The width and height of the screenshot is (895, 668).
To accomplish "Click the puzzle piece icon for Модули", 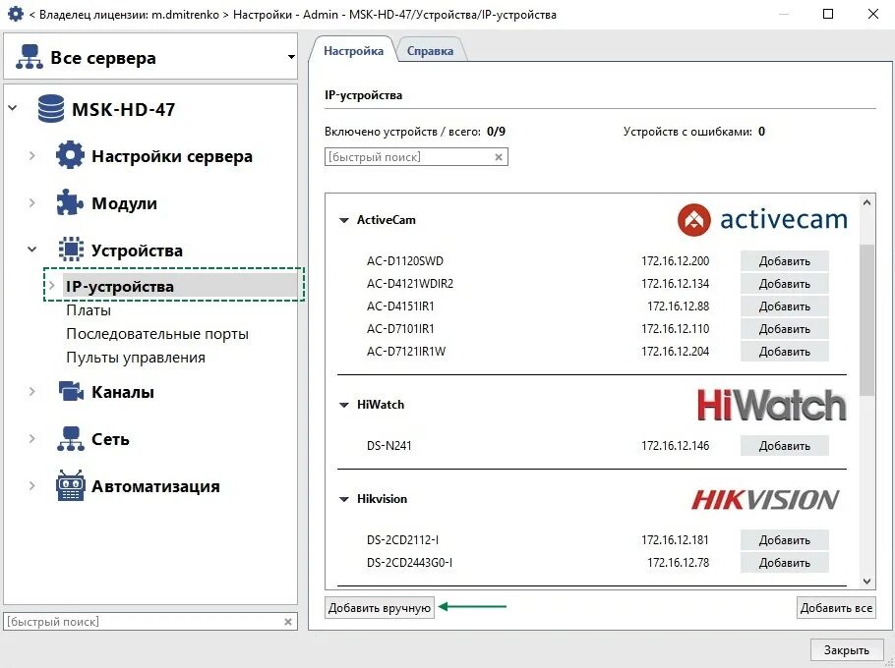I will 70,202.
